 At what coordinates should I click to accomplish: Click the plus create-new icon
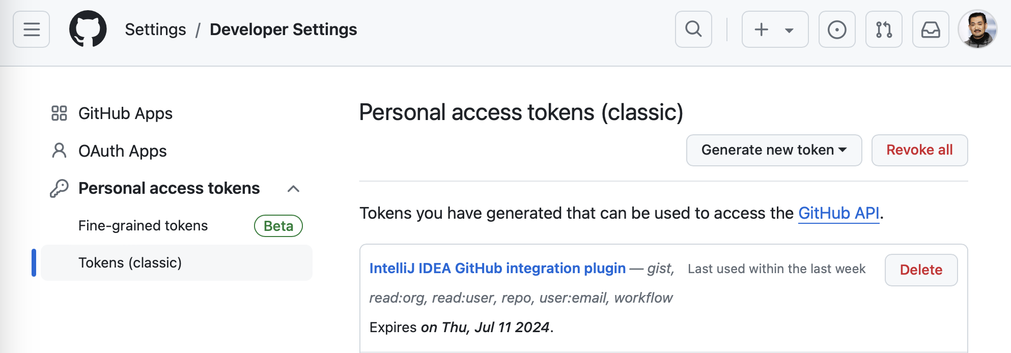click(761, 30)
